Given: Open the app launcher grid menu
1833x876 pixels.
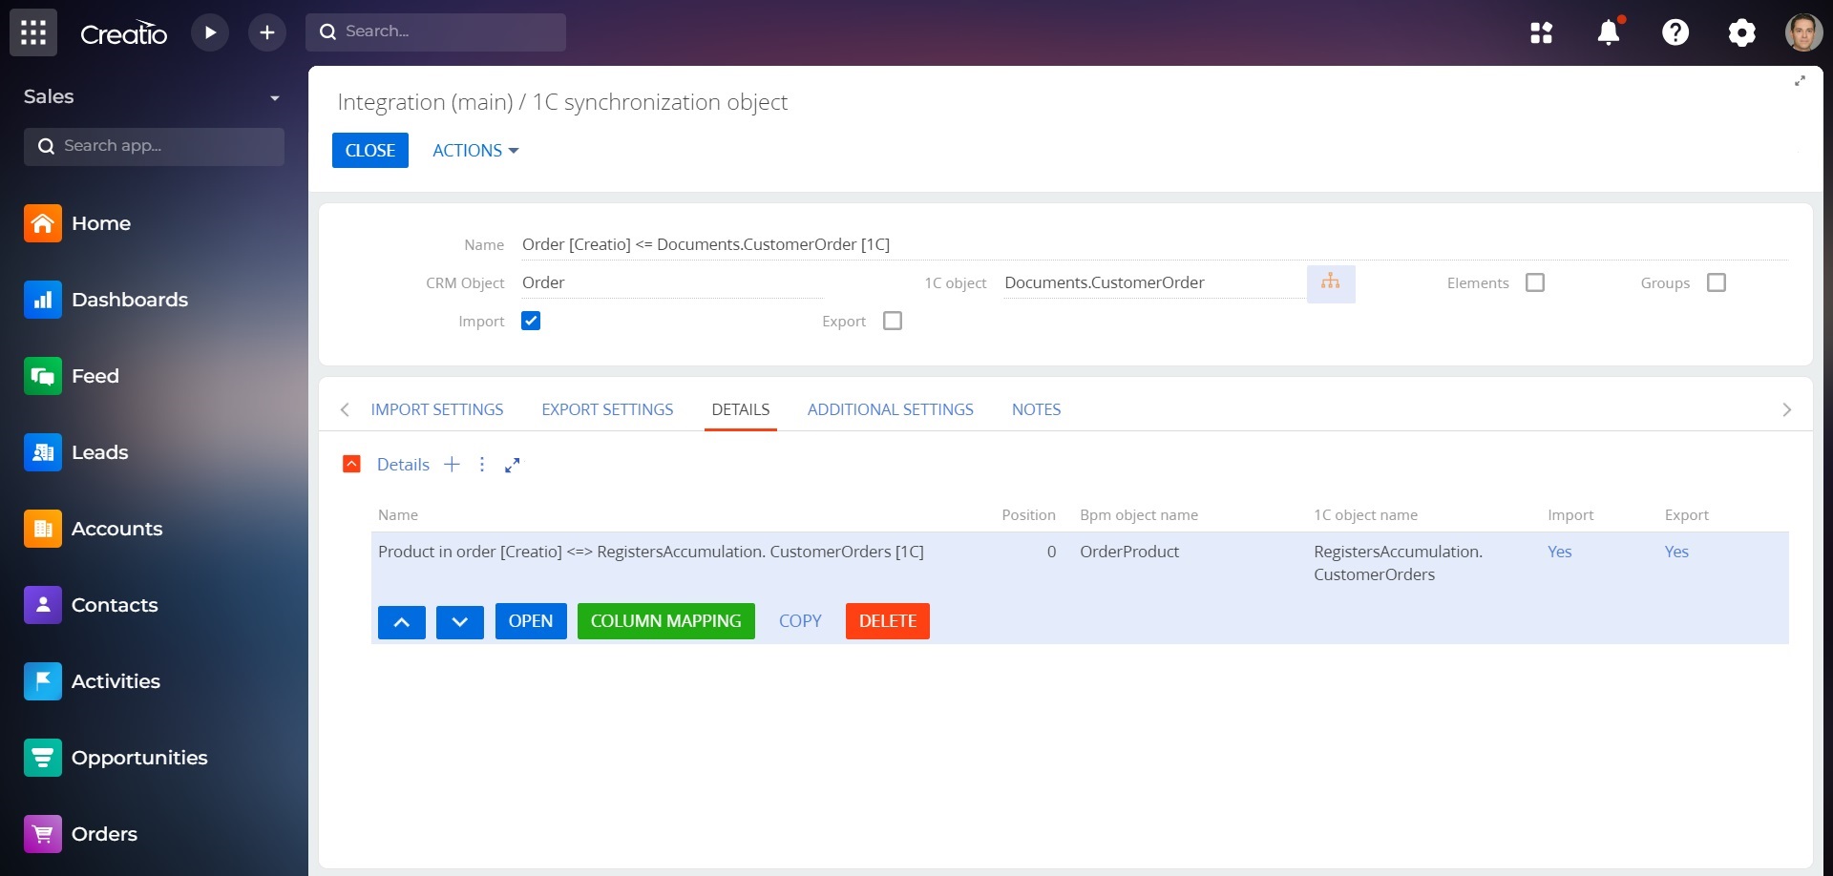Looking at the screenshot, I should point(33,32).
